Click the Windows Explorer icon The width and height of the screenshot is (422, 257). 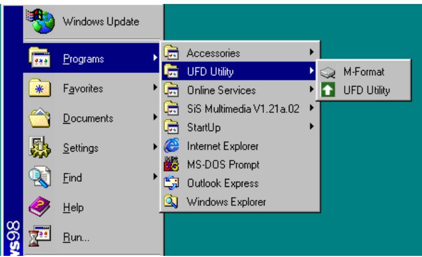171,201
